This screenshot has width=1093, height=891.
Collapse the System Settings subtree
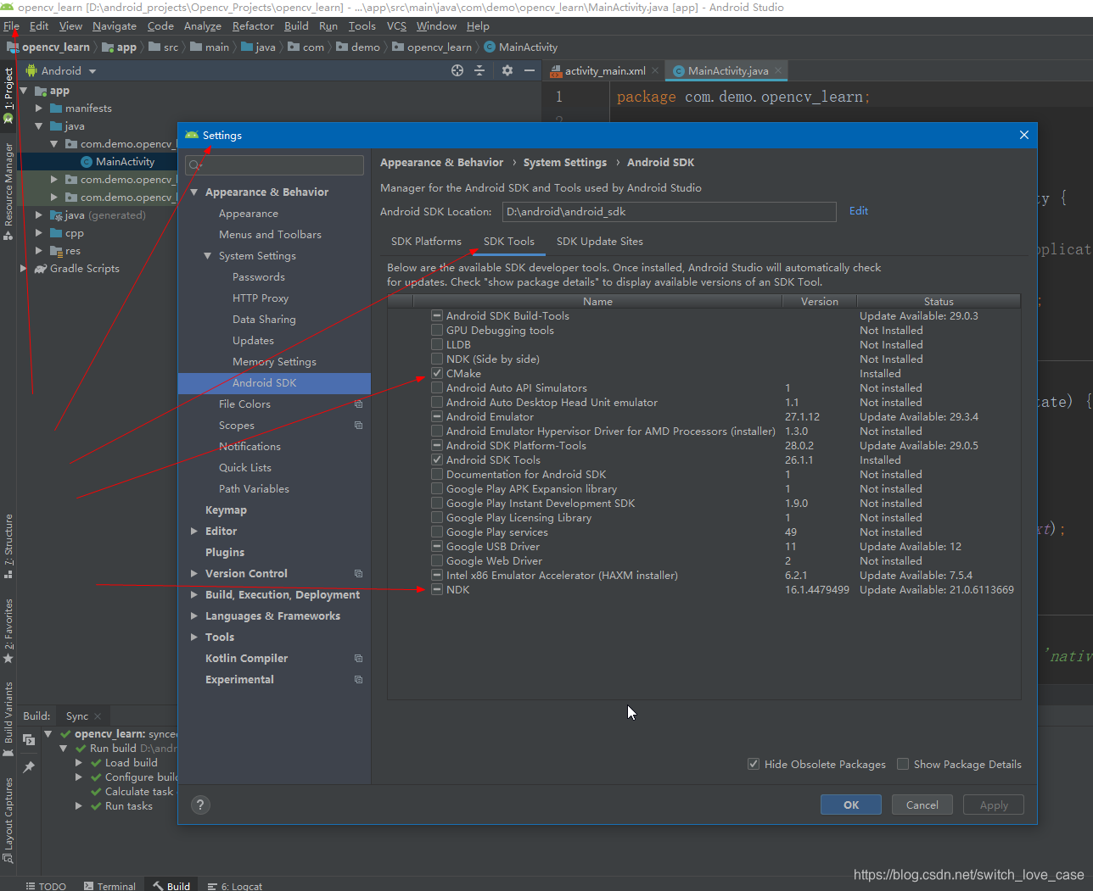pos(208,256)
